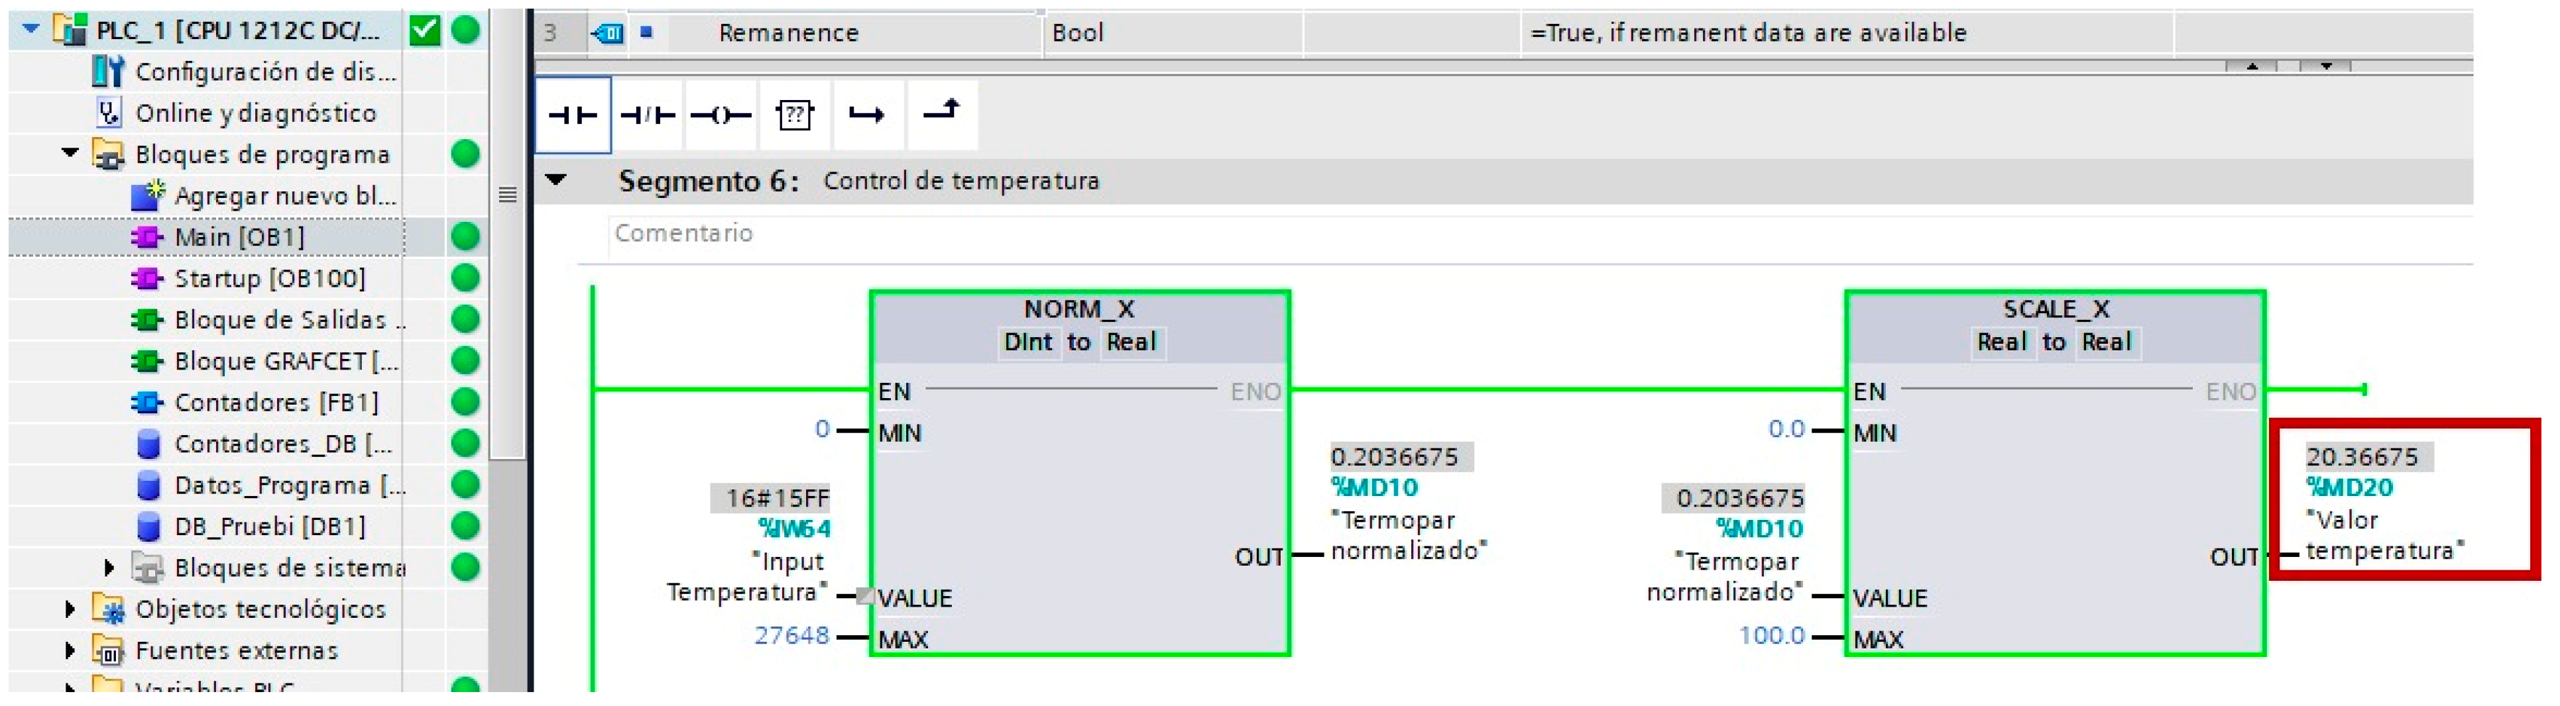Insert a normally closed contact
The image size is (2560, 706).
click(647, 115)
